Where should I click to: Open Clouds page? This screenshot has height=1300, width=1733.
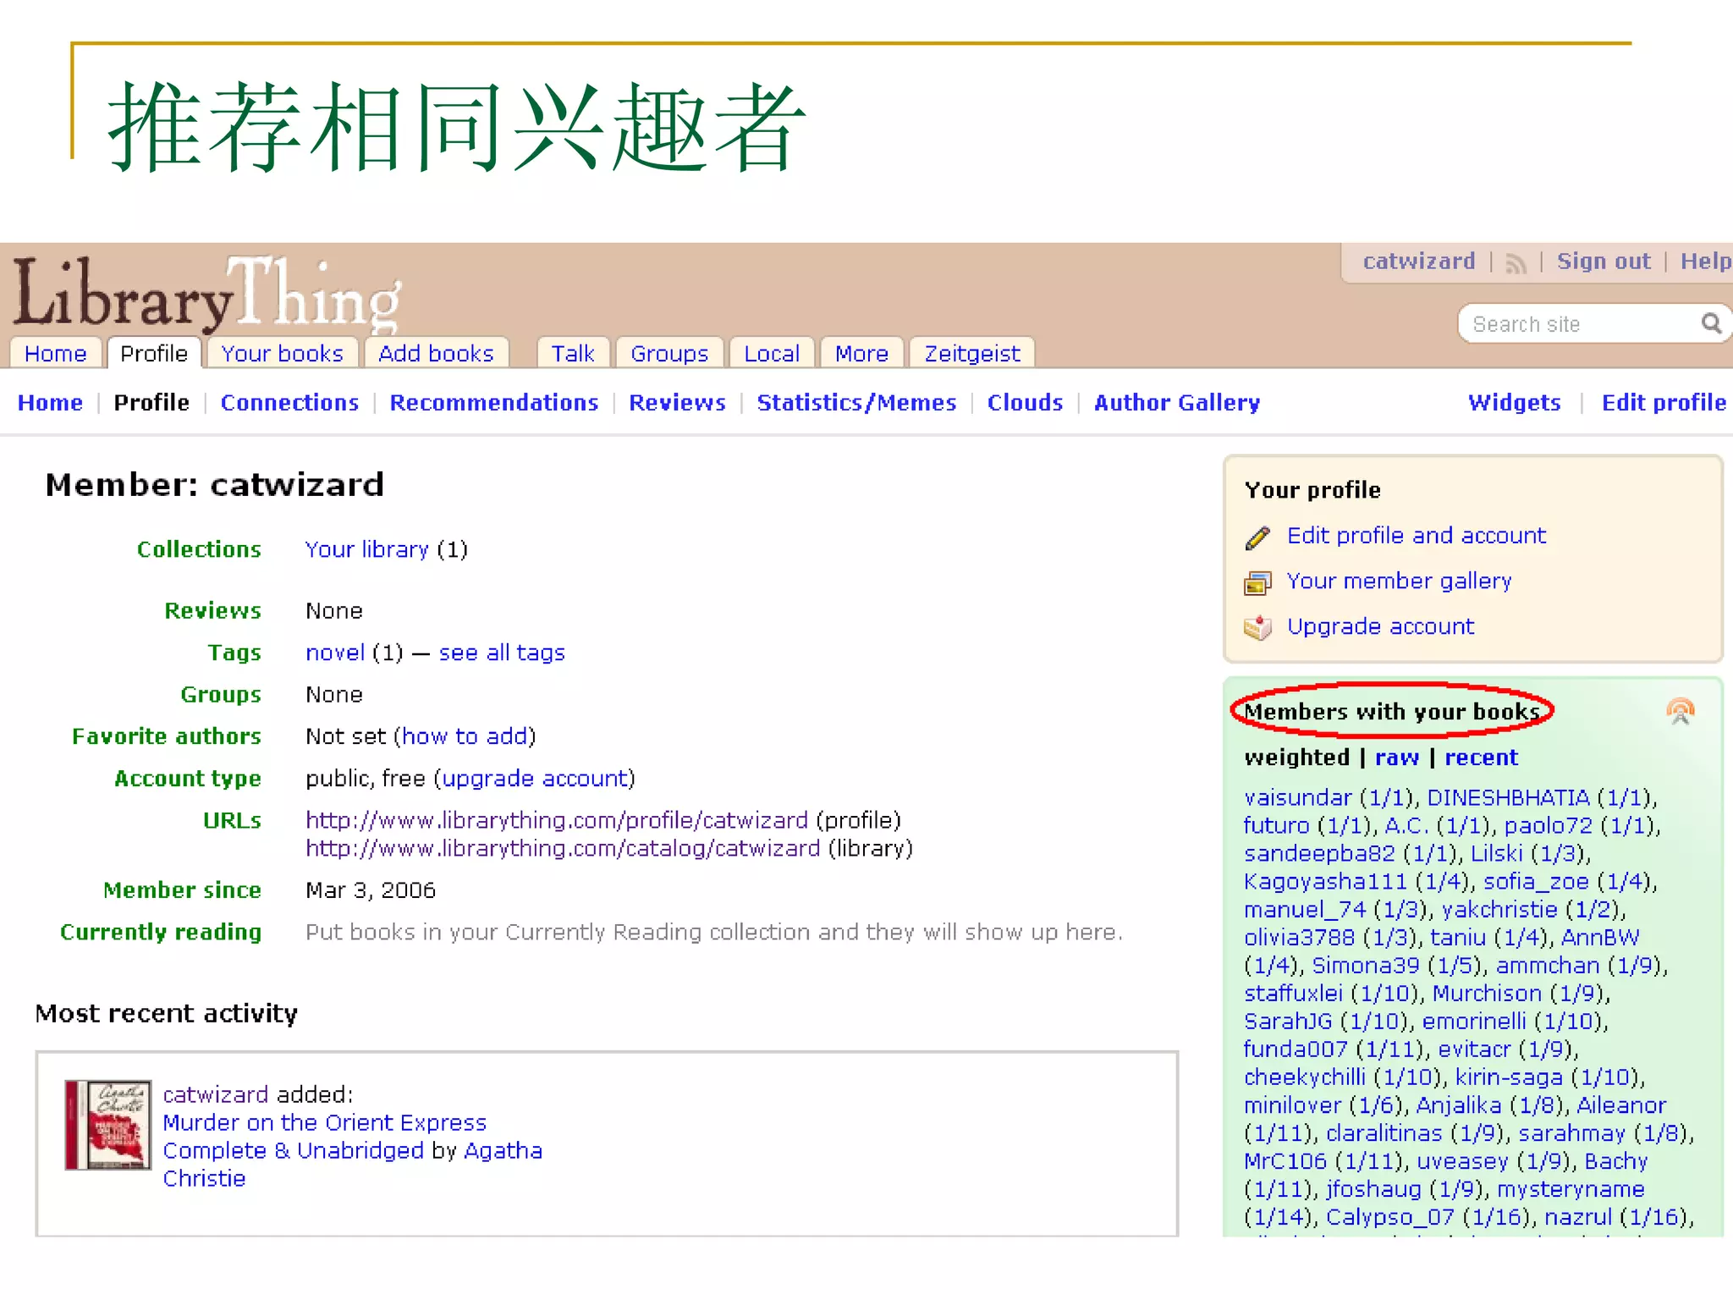coord(1025,403)
